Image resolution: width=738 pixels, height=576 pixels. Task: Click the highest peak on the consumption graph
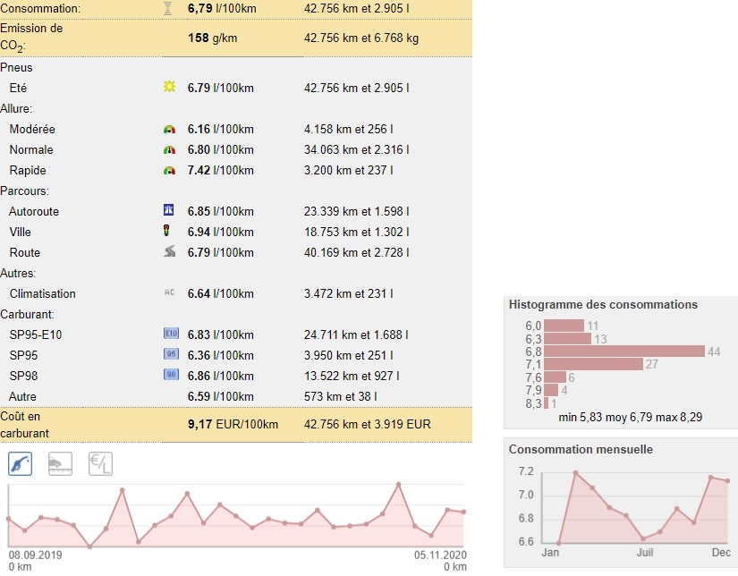(398, 484)
